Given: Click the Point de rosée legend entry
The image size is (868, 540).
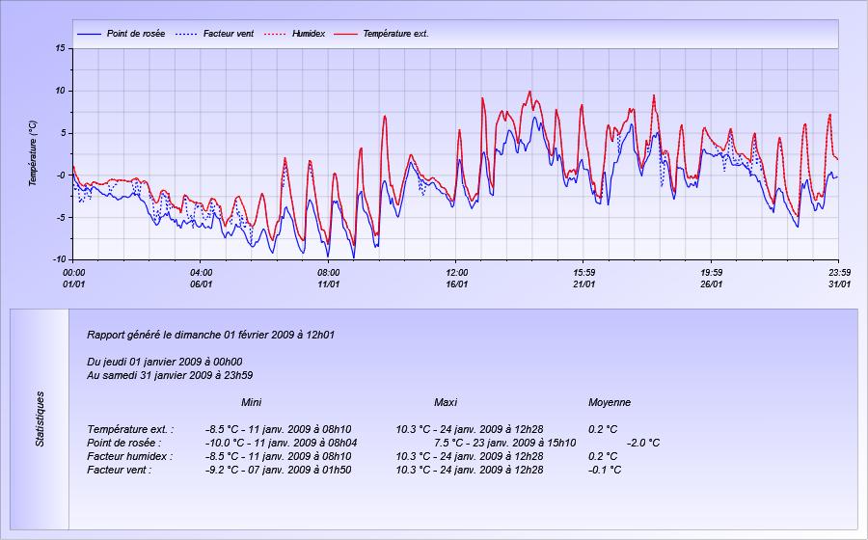Looking at the screenshot, I should (x=121, y=34).
